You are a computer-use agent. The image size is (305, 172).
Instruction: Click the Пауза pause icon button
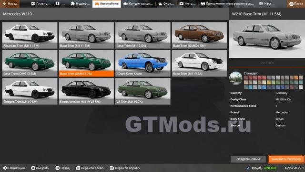(295, 4)
